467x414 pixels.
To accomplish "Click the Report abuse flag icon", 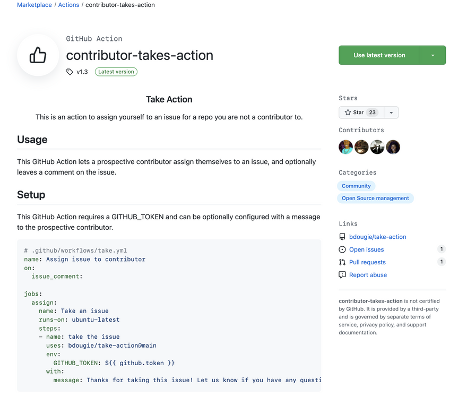I will (x=342, y=275).
